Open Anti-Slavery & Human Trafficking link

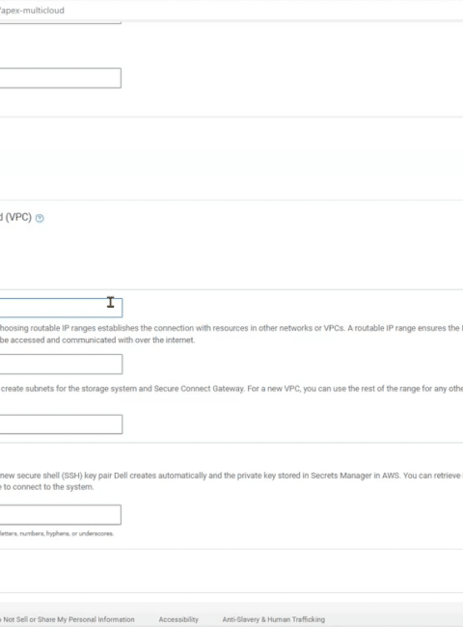point(274,619)
